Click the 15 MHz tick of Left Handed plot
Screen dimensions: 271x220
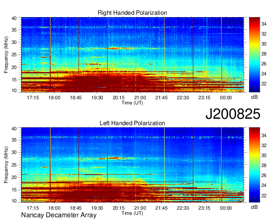[14, 190]
